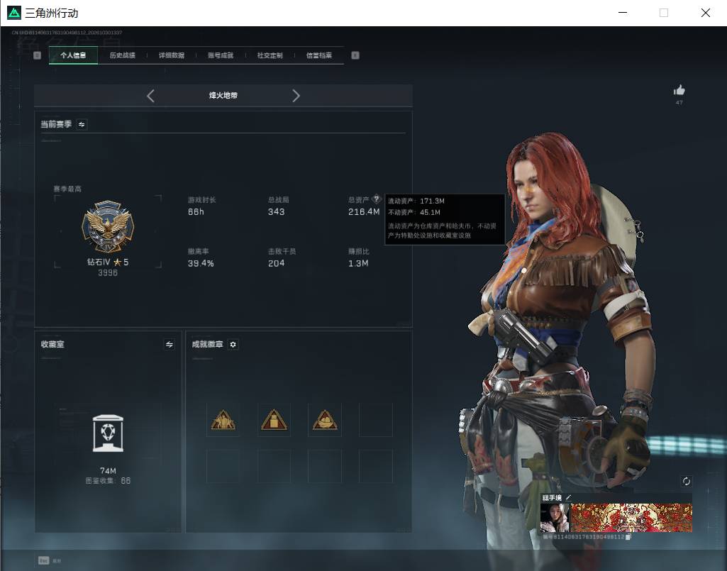The height and width of the screenshot is (571, 727).
Task: Click the red floral name card banner
Action: [631, 518]
